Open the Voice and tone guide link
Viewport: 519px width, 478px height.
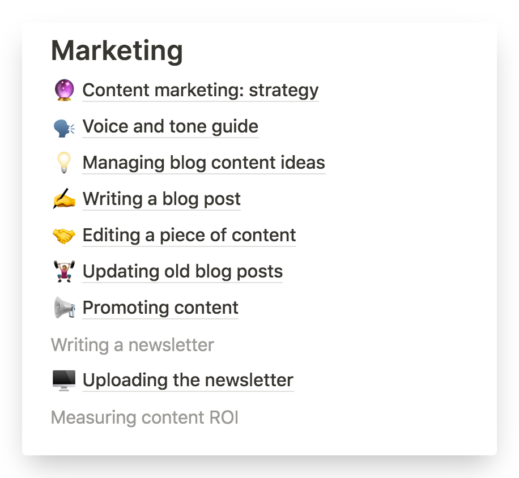(x=170, y=126)
